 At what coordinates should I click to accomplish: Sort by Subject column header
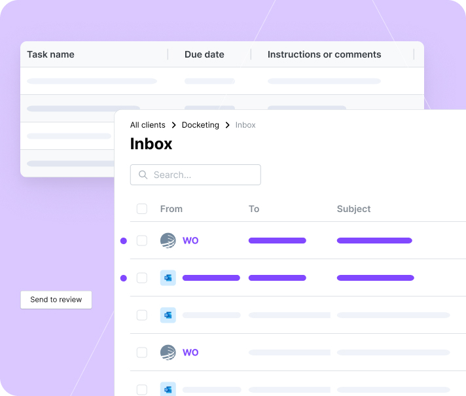353,209
